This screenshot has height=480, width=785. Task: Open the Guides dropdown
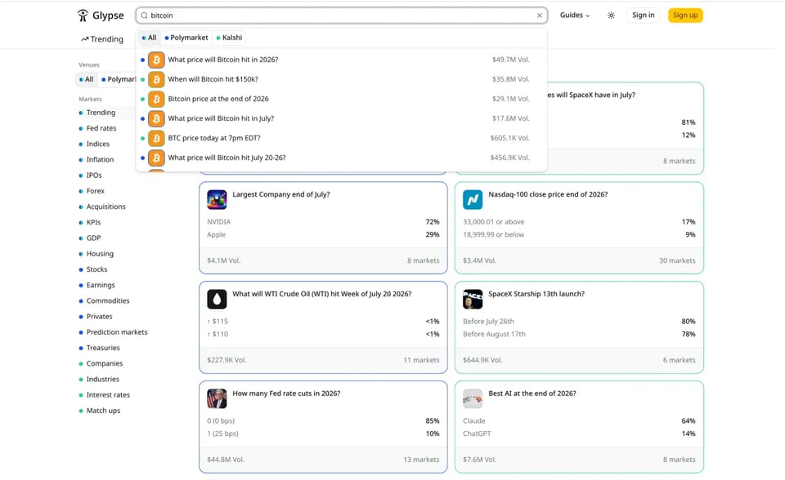[x=575, y=16]
